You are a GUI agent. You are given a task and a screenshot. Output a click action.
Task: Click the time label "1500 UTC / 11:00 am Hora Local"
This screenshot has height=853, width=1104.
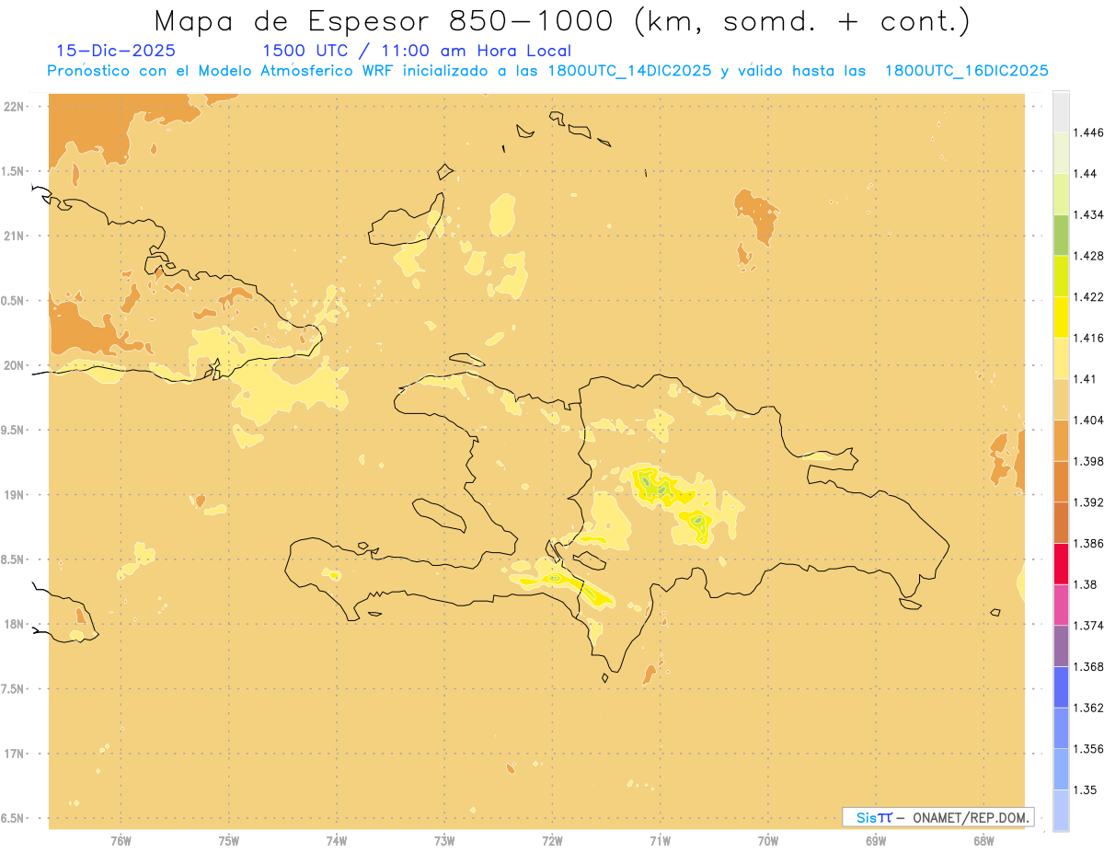[x=417, y=51]
